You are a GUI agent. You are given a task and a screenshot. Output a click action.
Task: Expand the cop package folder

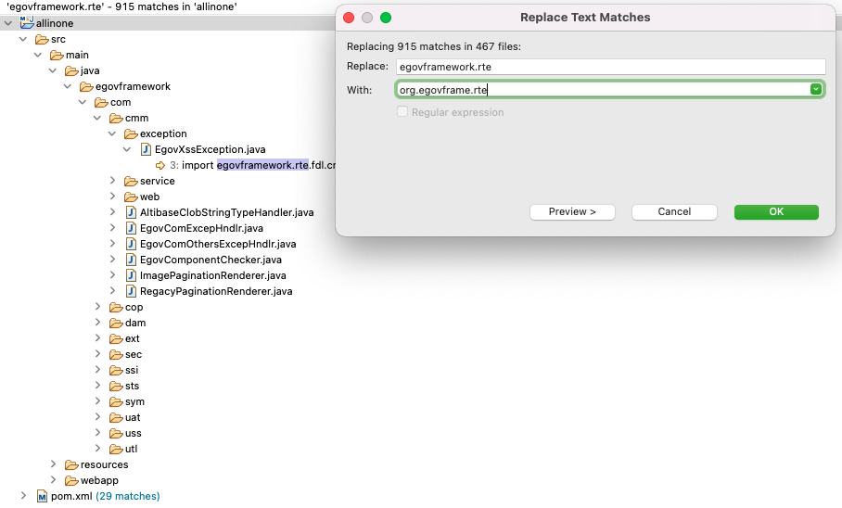[x=98, y=307]
